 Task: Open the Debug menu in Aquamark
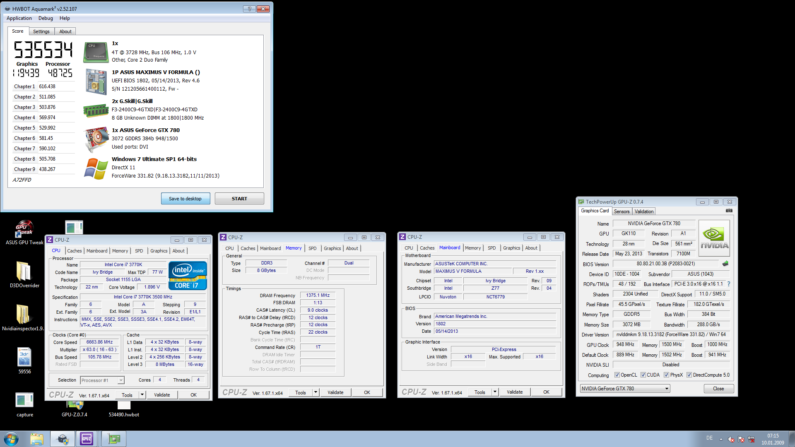tap(46, 18)
